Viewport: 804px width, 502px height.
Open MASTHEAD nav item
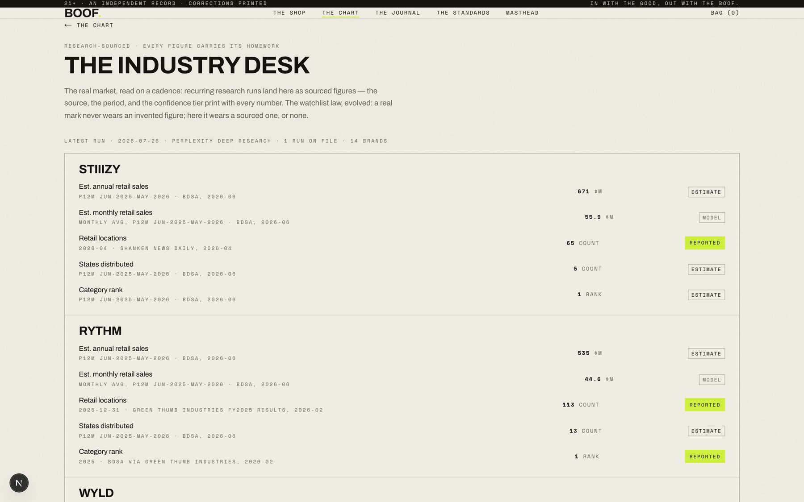[522, 13]
